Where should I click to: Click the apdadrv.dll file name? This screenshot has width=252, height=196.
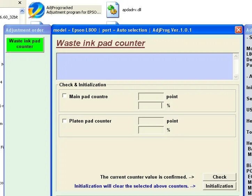click(x=132, y=10)
